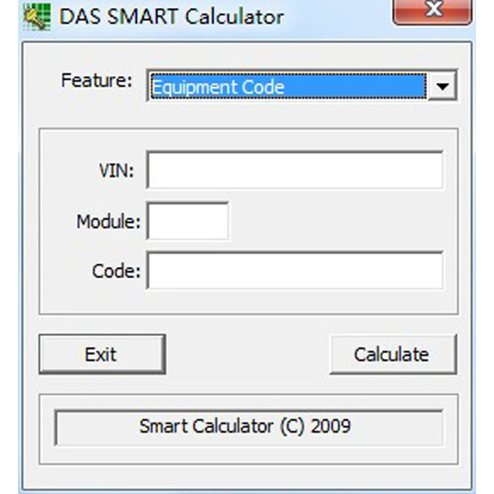Click the DAS SMART Calculator app icon
This screenshot has height=494, width=494.
(37, 16)
